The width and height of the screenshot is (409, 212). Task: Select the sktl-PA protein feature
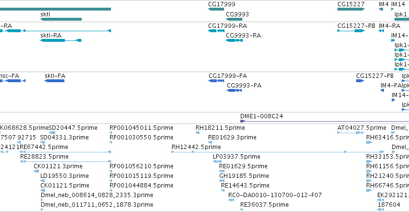click(x=54, y=81)
